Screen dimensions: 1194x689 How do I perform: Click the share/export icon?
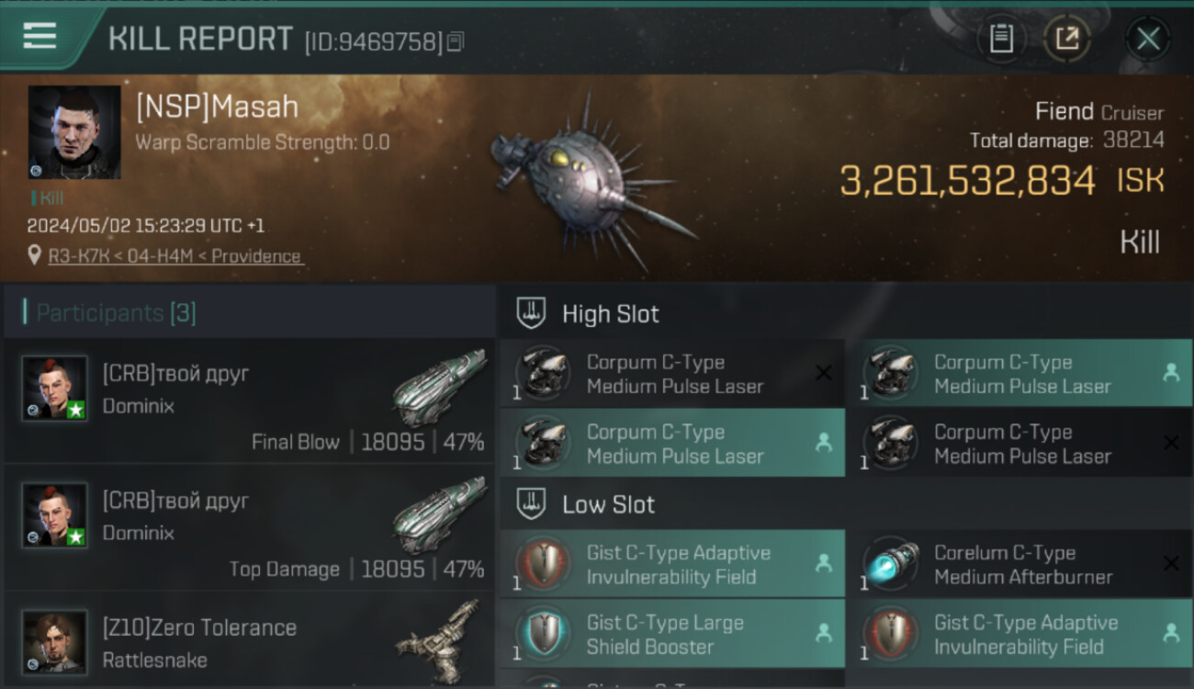[1066, 39]
